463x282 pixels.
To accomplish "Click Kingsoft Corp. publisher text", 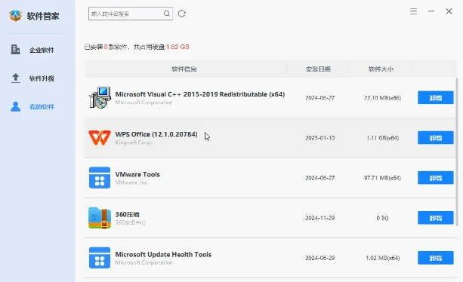I will coord(134,143).
